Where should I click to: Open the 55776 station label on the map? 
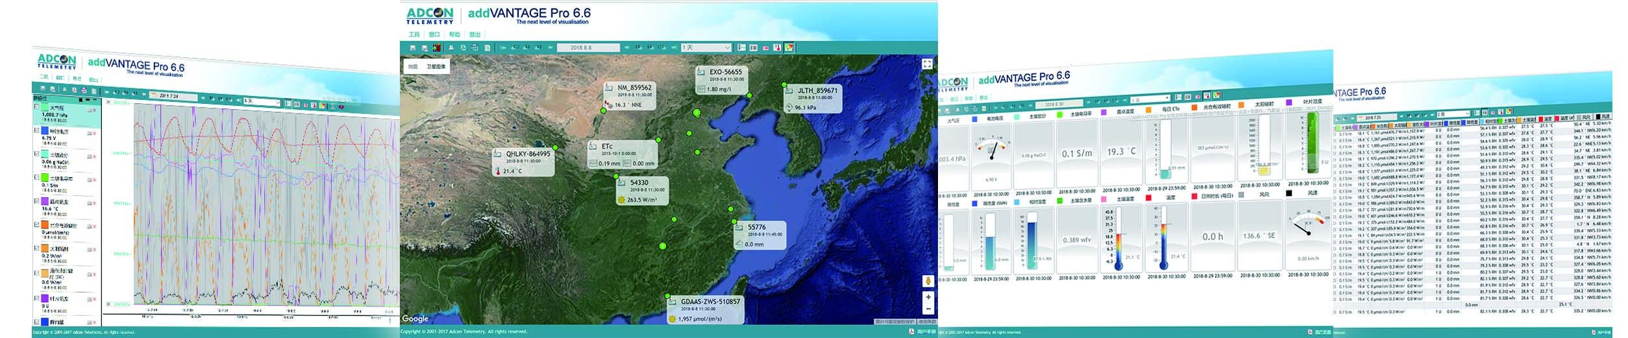point(759,235)
